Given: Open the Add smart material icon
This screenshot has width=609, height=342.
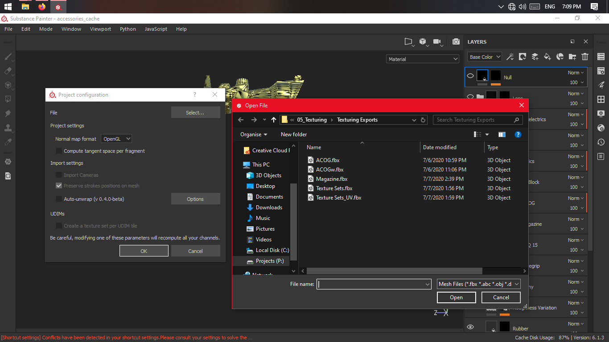Looking at the screenshot, I should 560,57.
